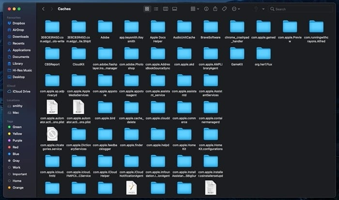Switch to list view in toolbar
This screenshot has width=339, height=200.
tap(156, 9)
